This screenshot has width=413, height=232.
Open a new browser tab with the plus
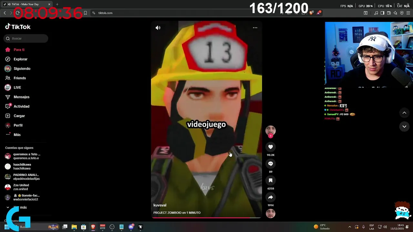57,4
